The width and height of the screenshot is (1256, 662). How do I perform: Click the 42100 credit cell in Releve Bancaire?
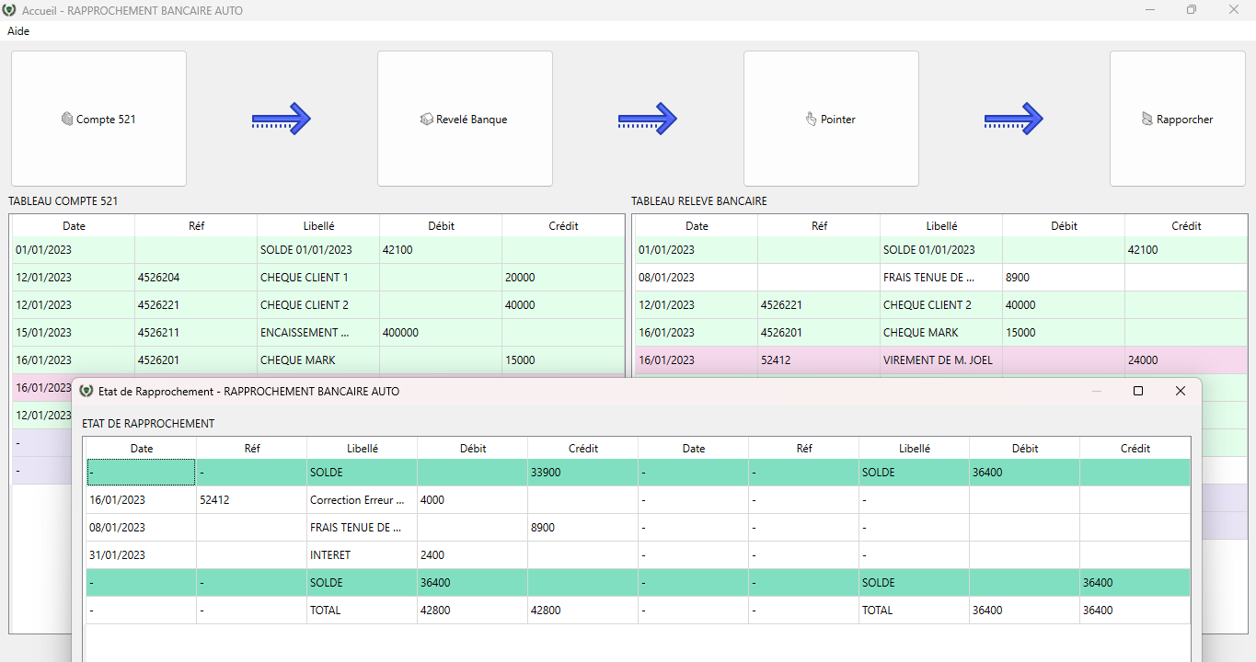[1186, 250]
